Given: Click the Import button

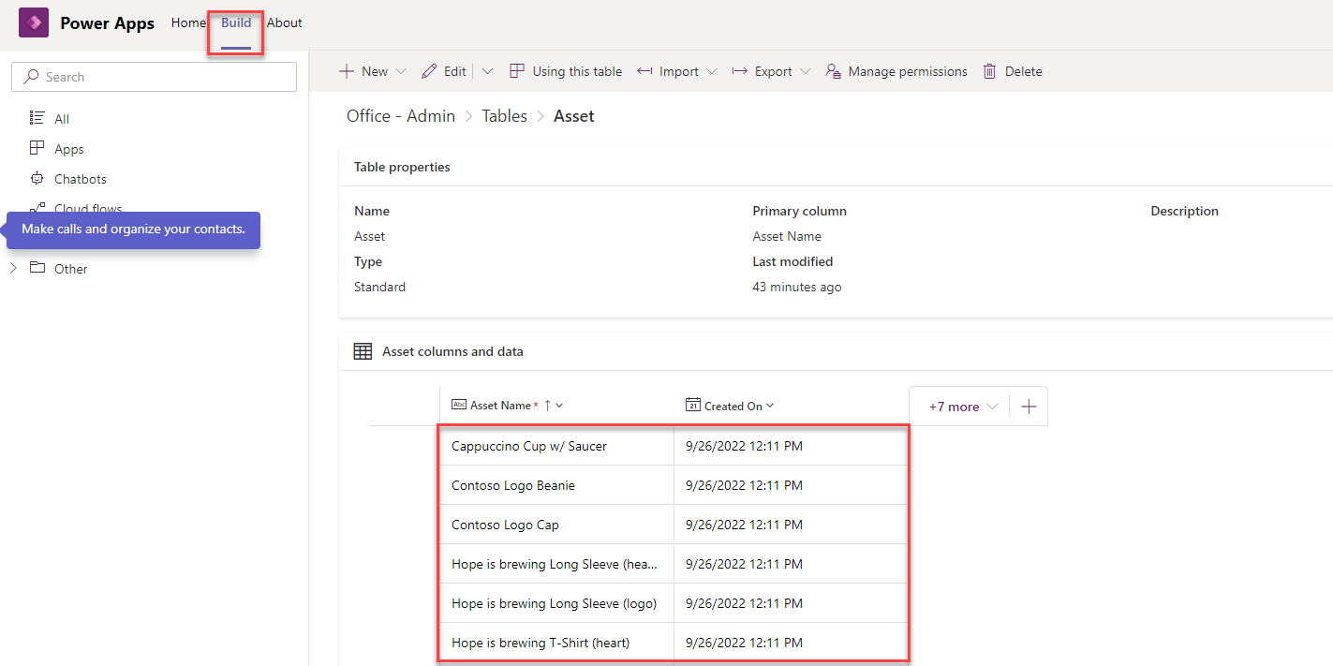Looking at the screenshot, I should (x=676, y=71).
